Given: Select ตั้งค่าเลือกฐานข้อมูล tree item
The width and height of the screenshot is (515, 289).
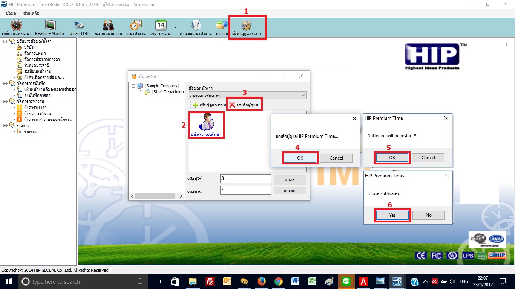Looking at the screenshot, I should click(44, 77).
